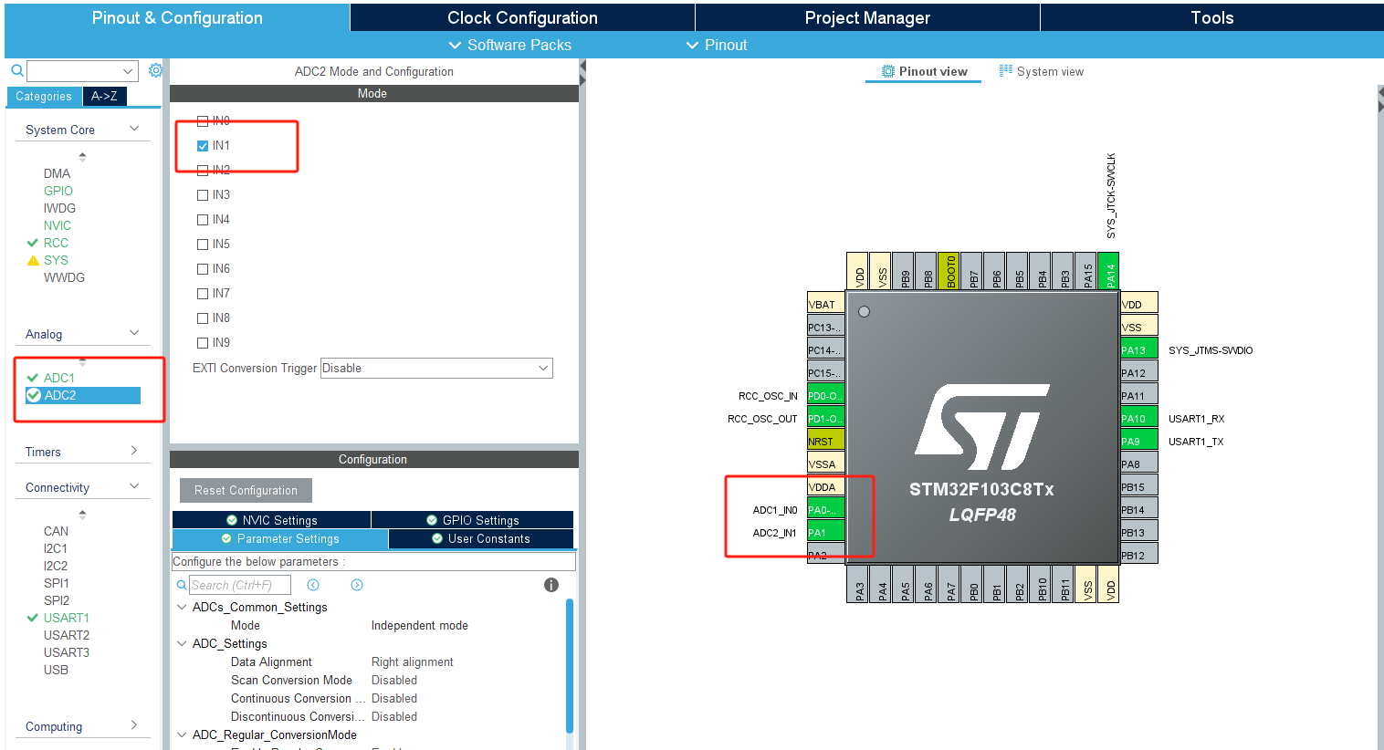
Task: Select the VDDA pin on the chip
Action: [825, 486]
